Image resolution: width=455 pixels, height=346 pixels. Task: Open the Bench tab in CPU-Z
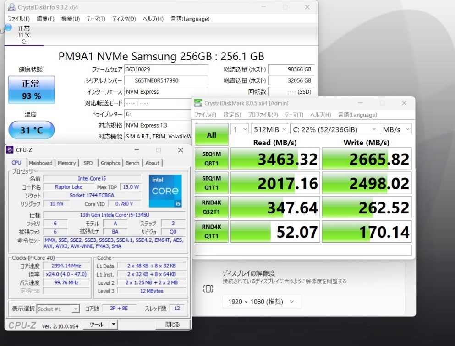pyautogui.click(x=132, y=163)
